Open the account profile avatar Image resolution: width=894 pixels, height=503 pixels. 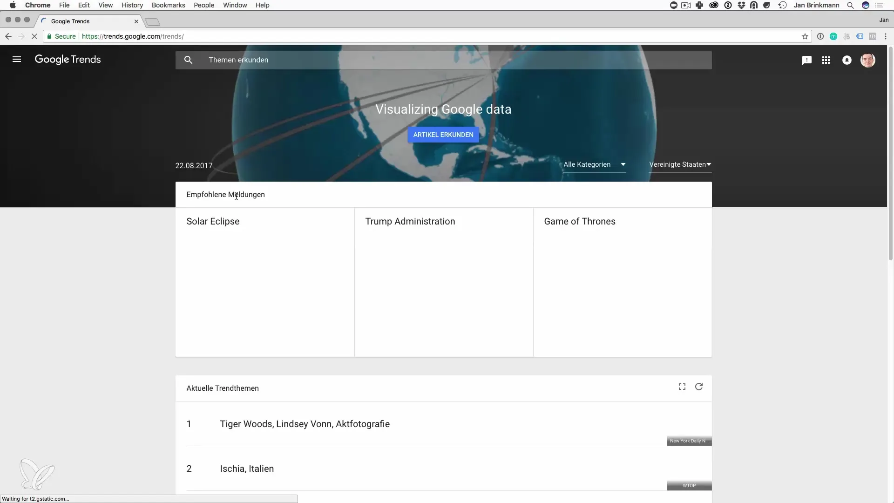[x=868, y=60]
